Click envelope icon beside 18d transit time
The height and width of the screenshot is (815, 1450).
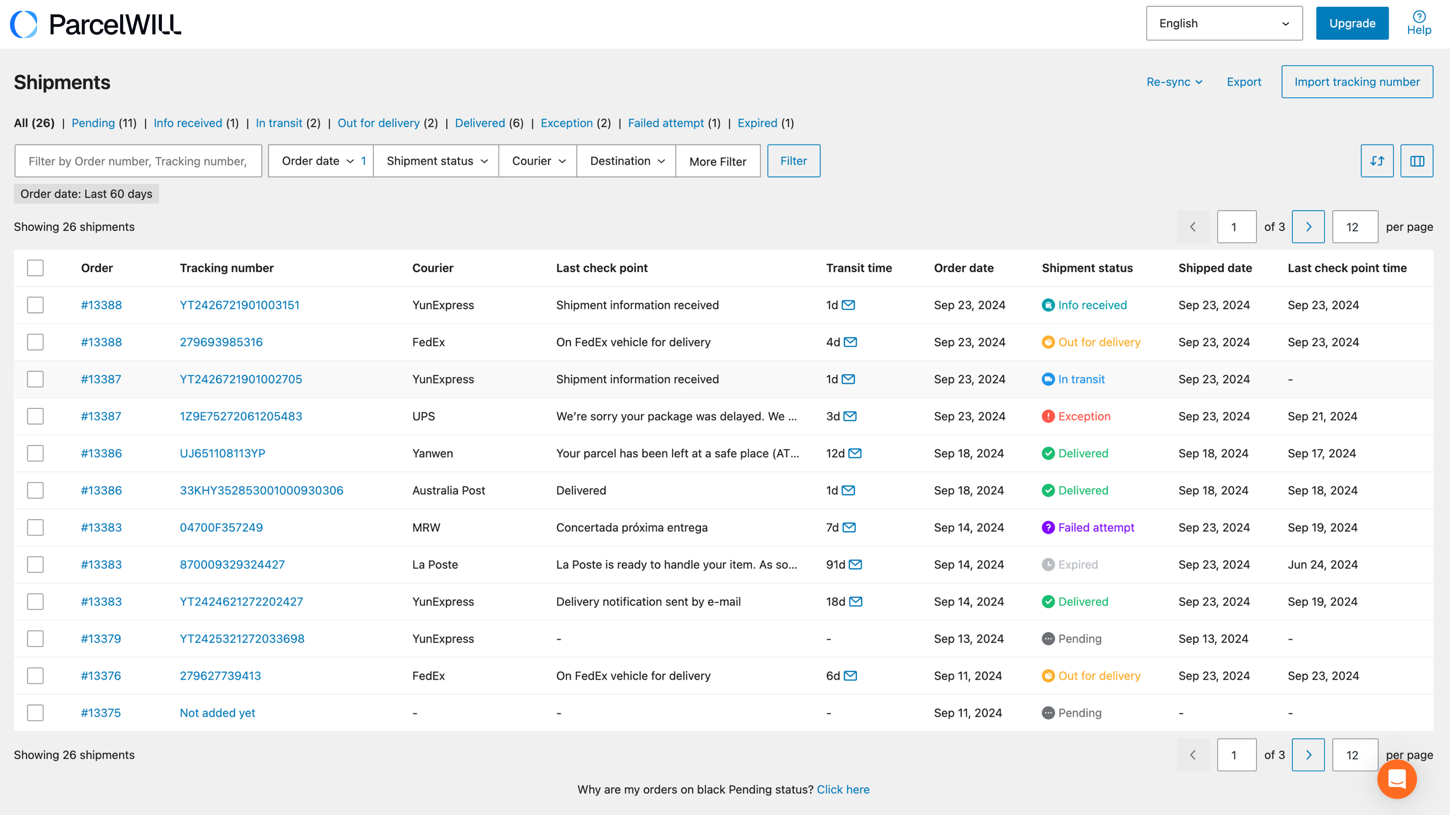coord(855,601)
